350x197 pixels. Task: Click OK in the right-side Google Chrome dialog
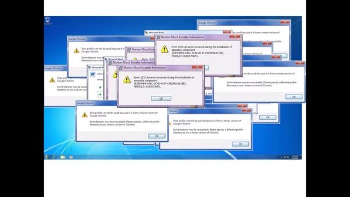point(294,97)
